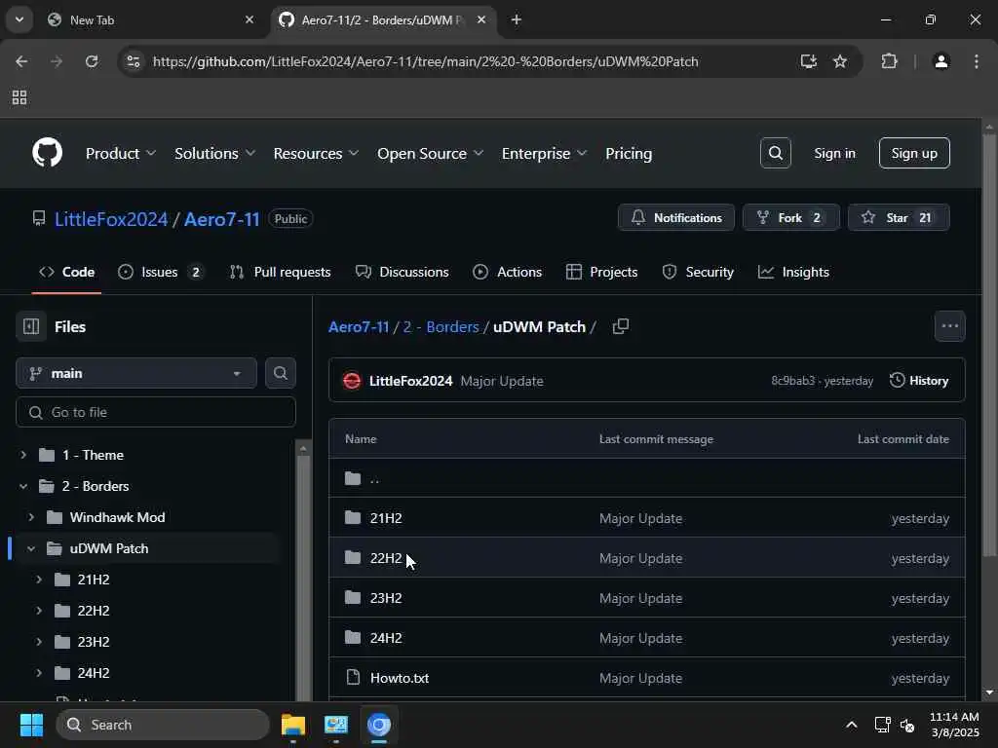Open the Actions tab

tap(508, 272)
